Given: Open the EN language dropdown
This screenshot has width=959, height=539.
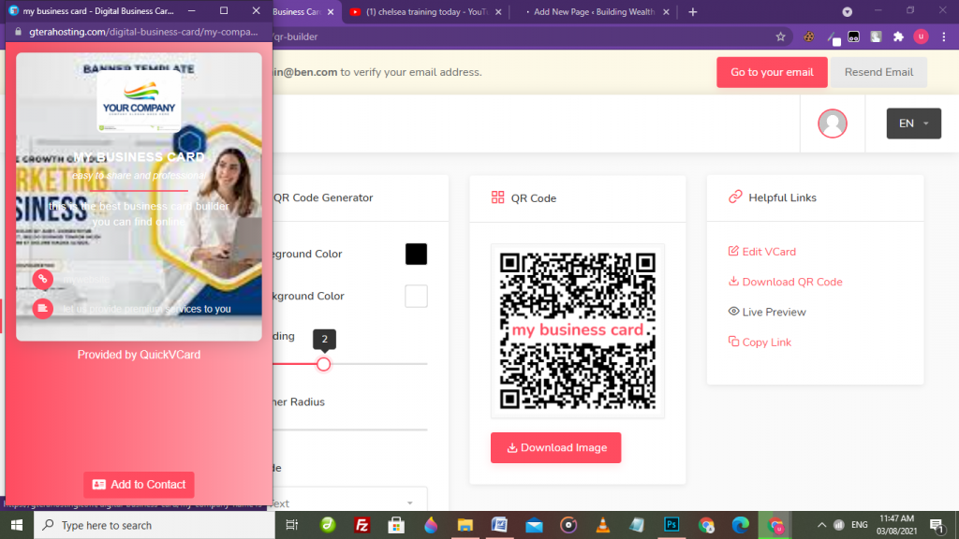Looking at the screenshot, I should 914,124.
